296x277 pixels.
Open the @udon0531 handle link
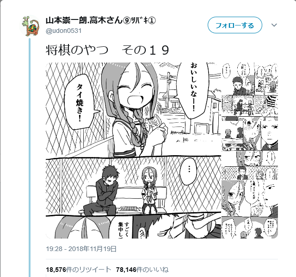coord(64,31)
